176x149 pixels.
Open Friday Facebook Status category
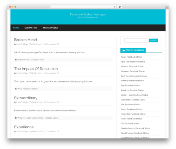(131, 109)
